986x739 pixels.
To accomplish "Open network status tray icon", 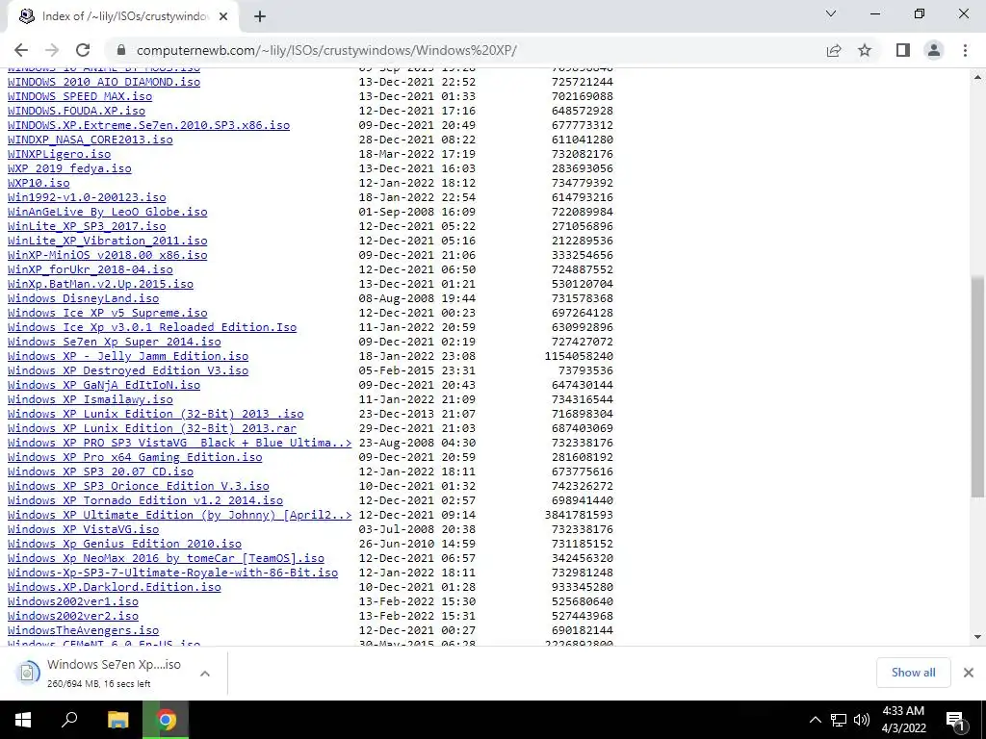I will [839, 720].
